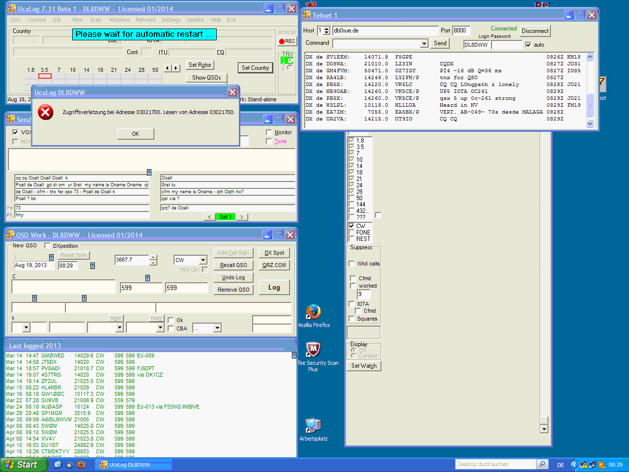The height and width of the screenshot is (472, 629).
Task: Go to next macro set in Send window
Action: pyautogui.click(x=242, y=217)
